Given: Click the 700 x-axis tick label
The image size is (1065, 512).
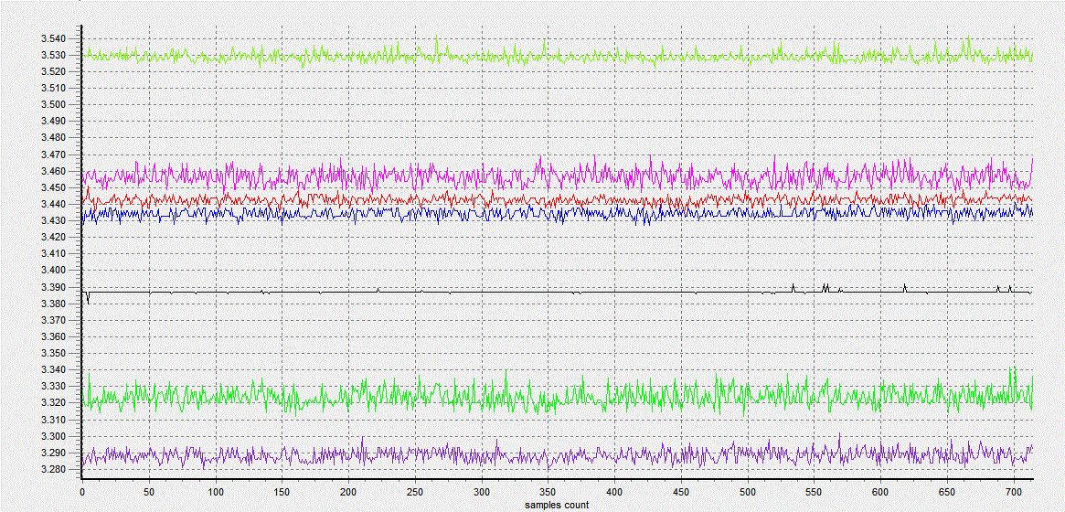Looking at the screenshot, I should pyautogui.click(x=1014, y=492).
